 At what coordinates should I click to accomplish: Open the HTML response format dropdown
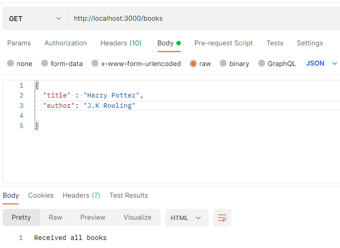tap(186, 218)
